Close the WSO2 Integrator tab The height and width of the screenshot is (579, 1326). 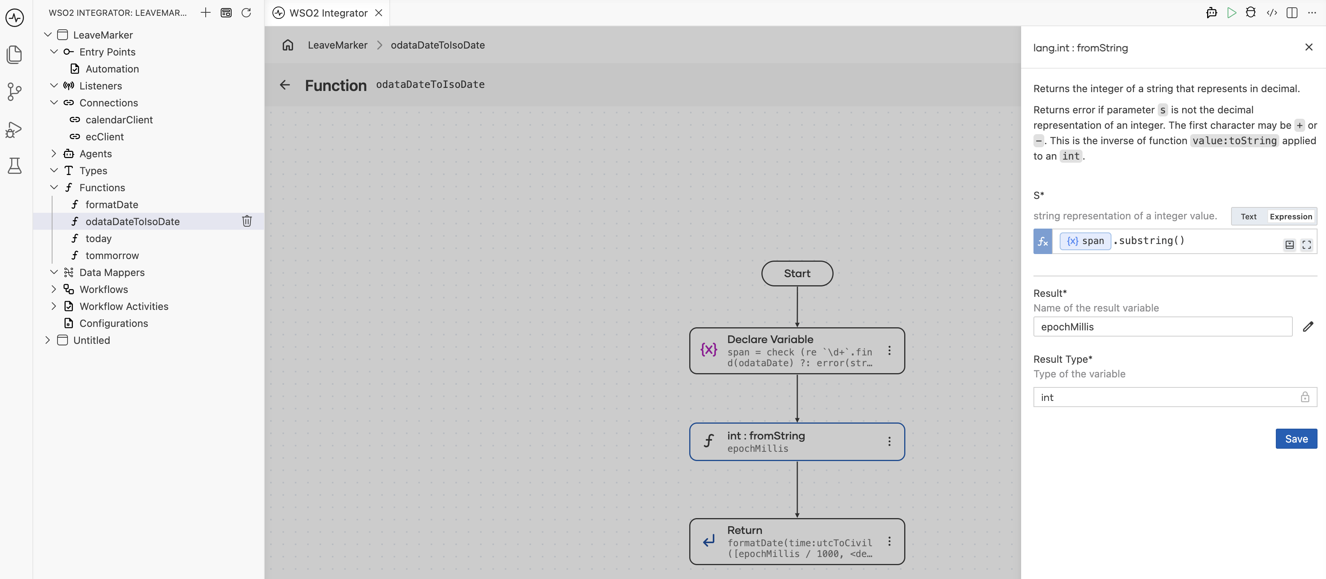tap(379, 13)
